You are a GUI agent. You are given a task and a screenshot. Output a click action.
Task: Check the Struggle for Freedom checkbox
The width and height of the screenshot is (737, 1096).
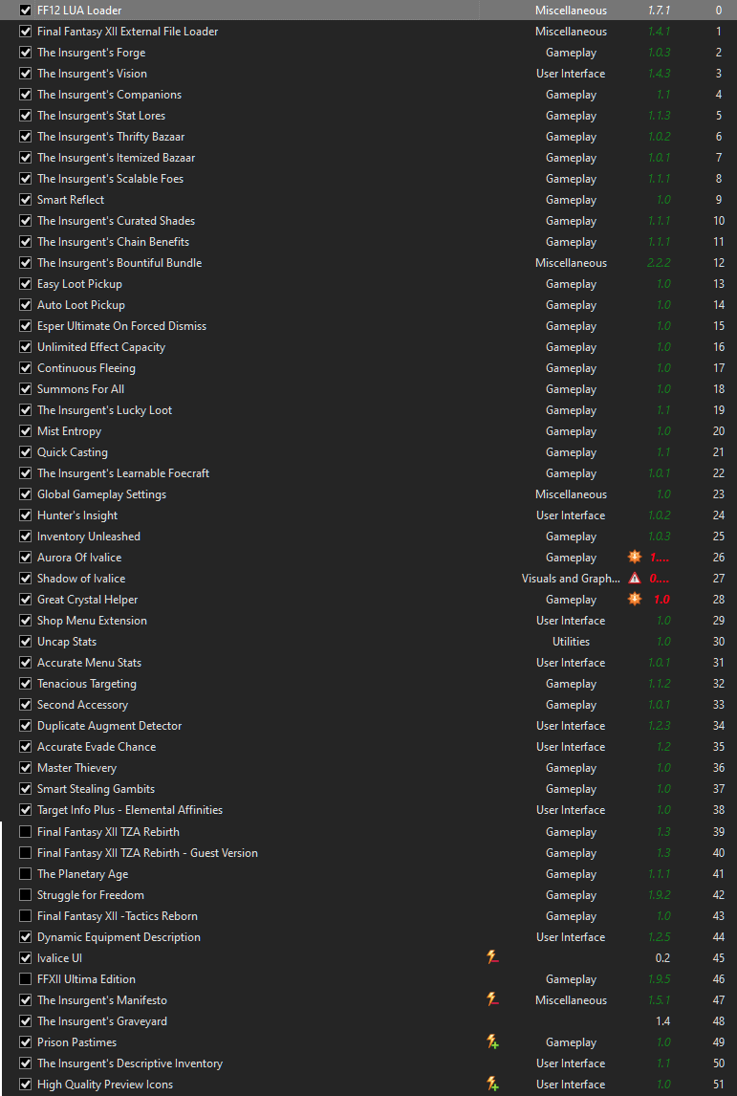25,895
